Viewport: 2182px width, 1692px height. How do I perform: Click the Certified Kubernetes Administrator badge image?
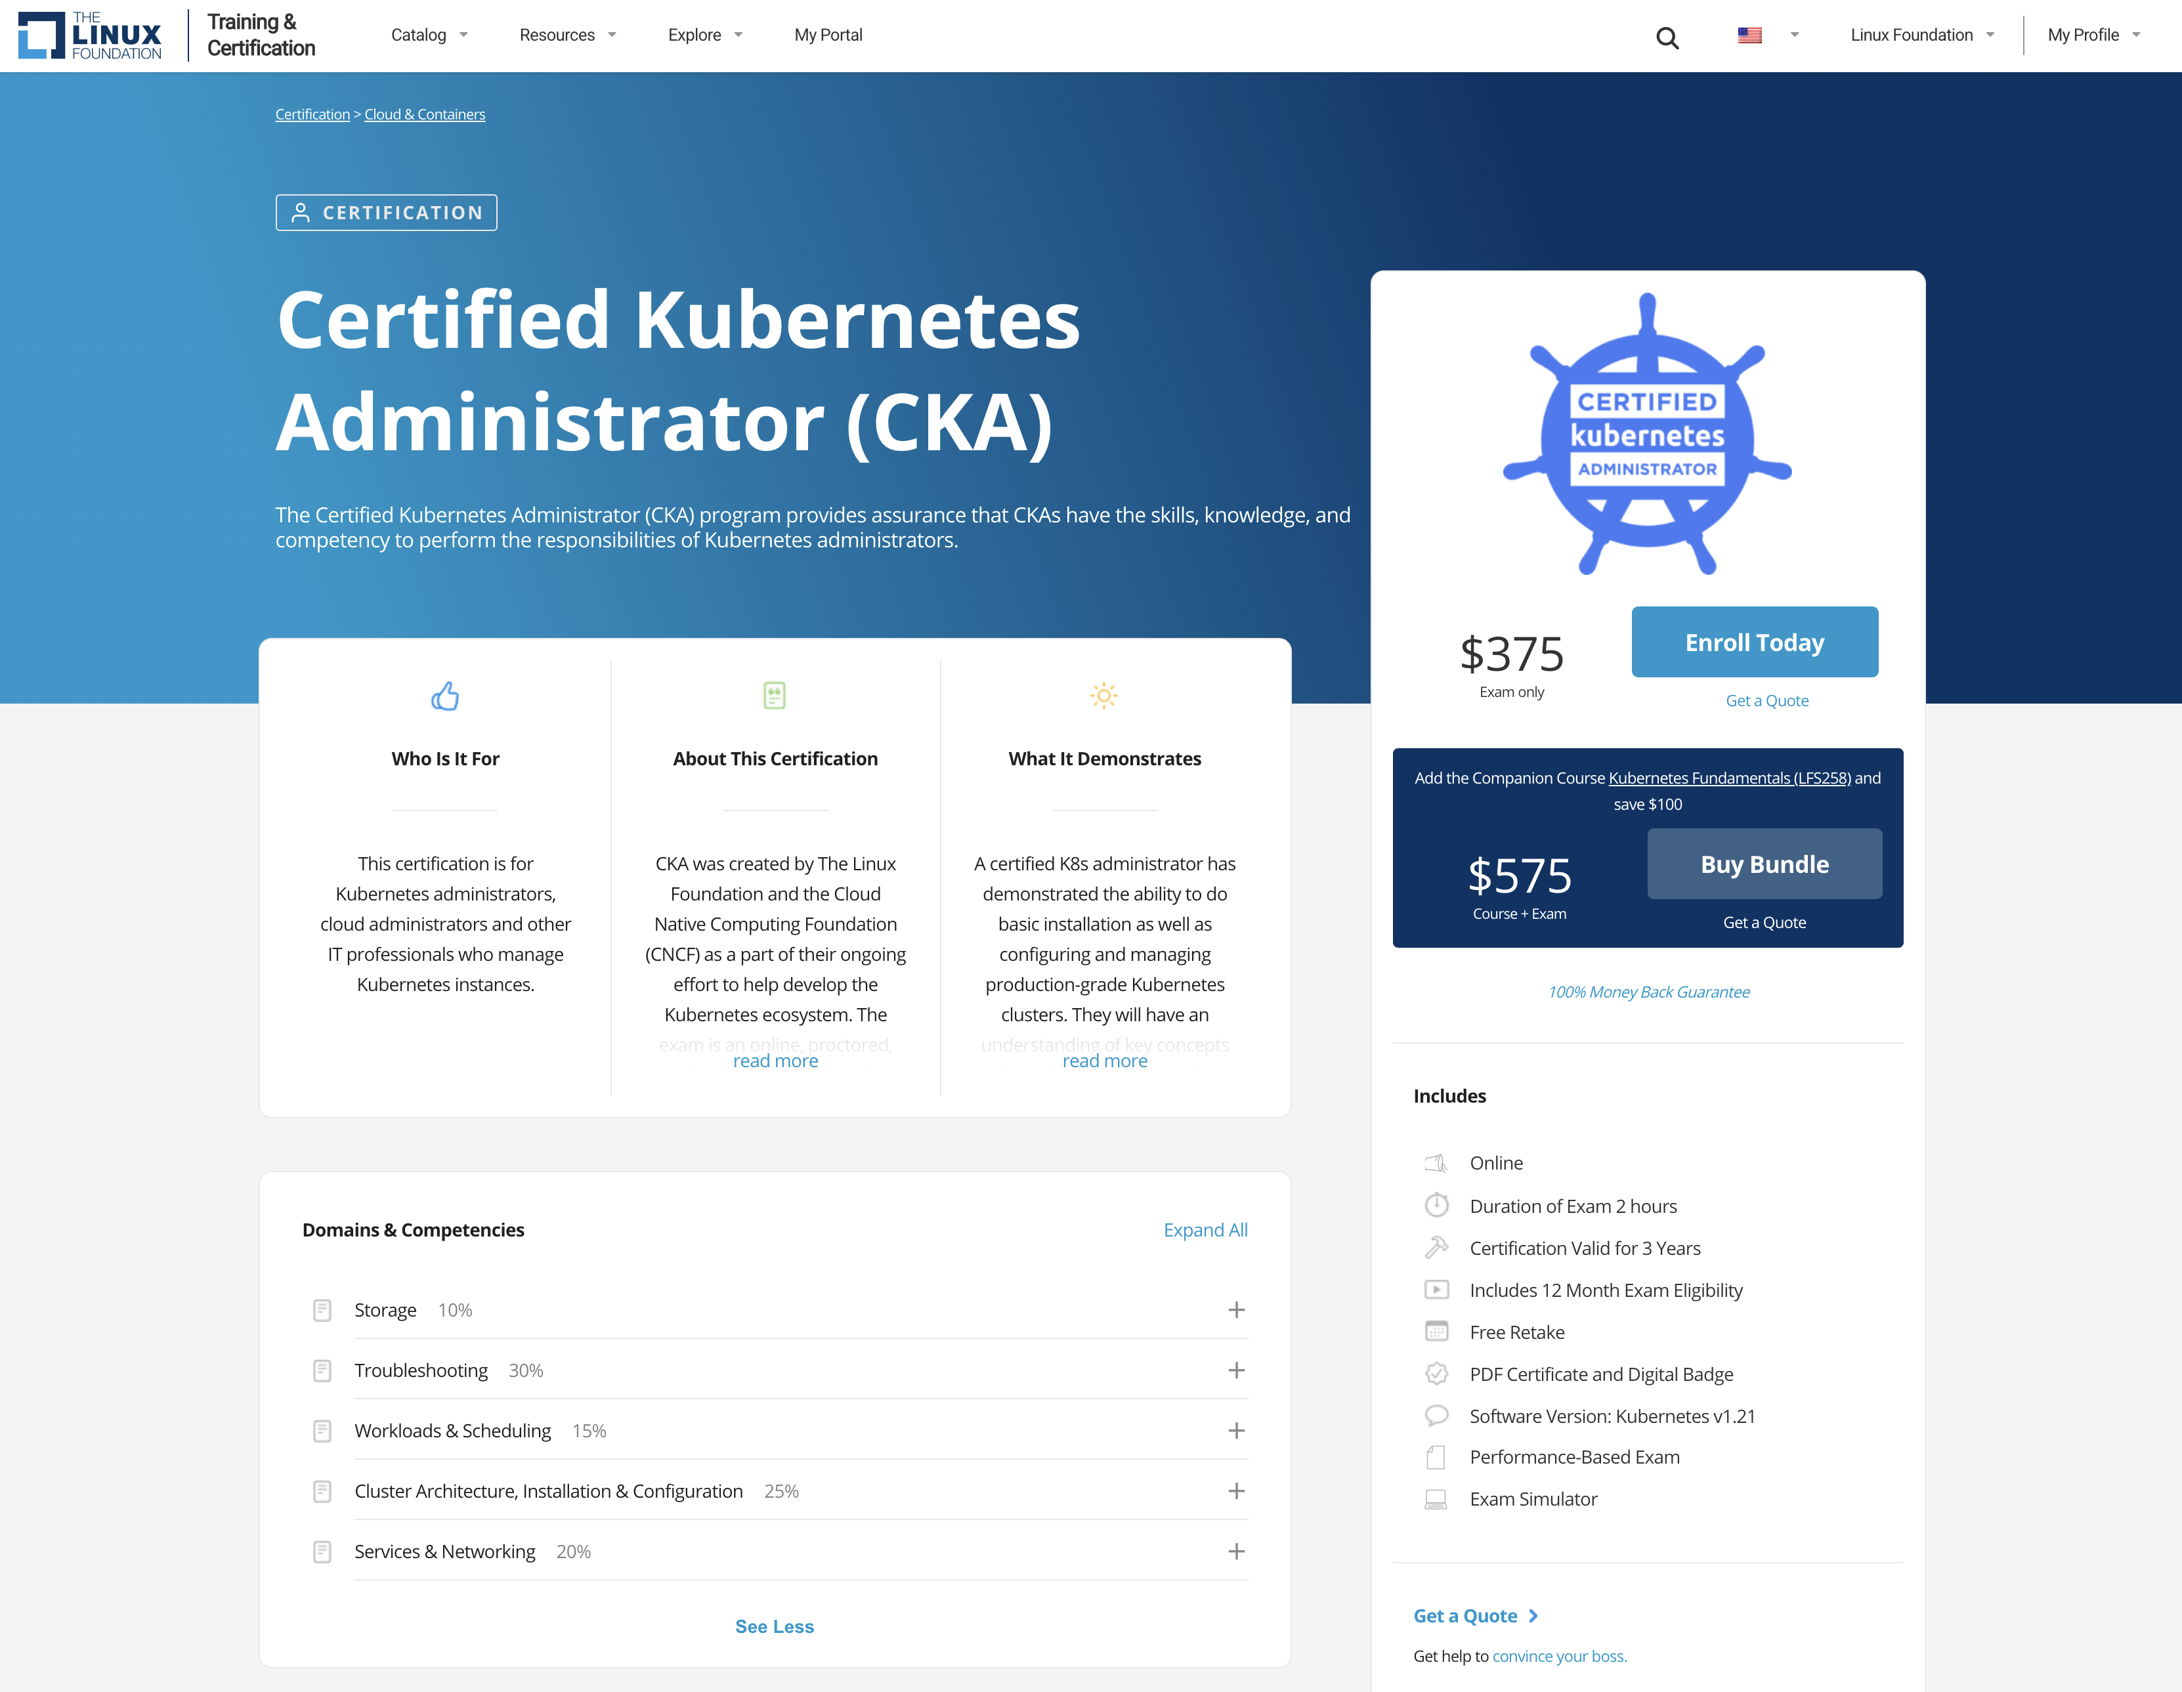pyautogui.click(x=1646, y=434)
